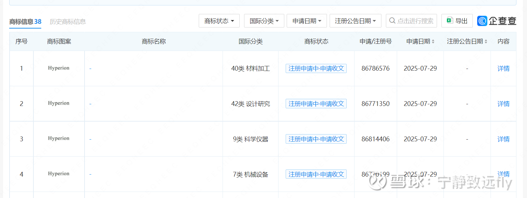Click Hyperion trademark image in row 1
527x198 pixels.
coord(59,68)
